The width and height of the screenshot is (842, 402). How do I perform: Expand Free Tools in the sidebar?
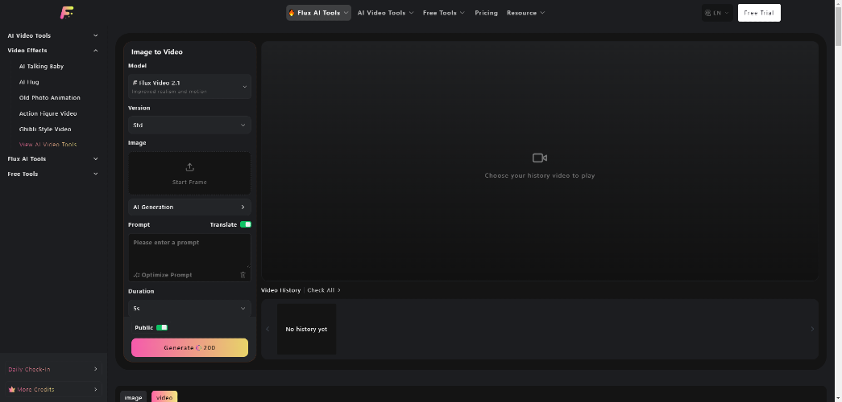[x=52, y=174]
